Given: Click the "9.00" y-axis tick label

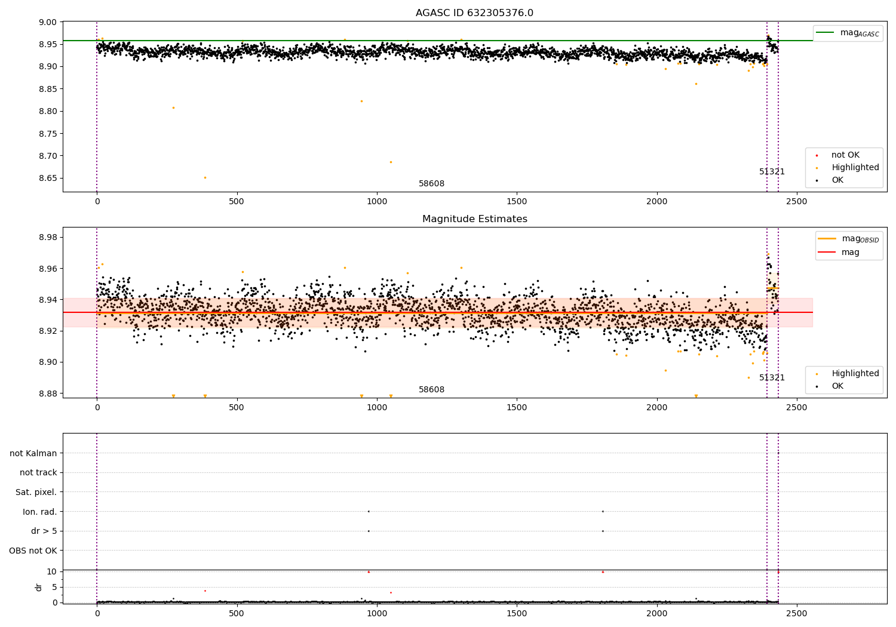Looking at the screenshot, I should coord(47,22).
